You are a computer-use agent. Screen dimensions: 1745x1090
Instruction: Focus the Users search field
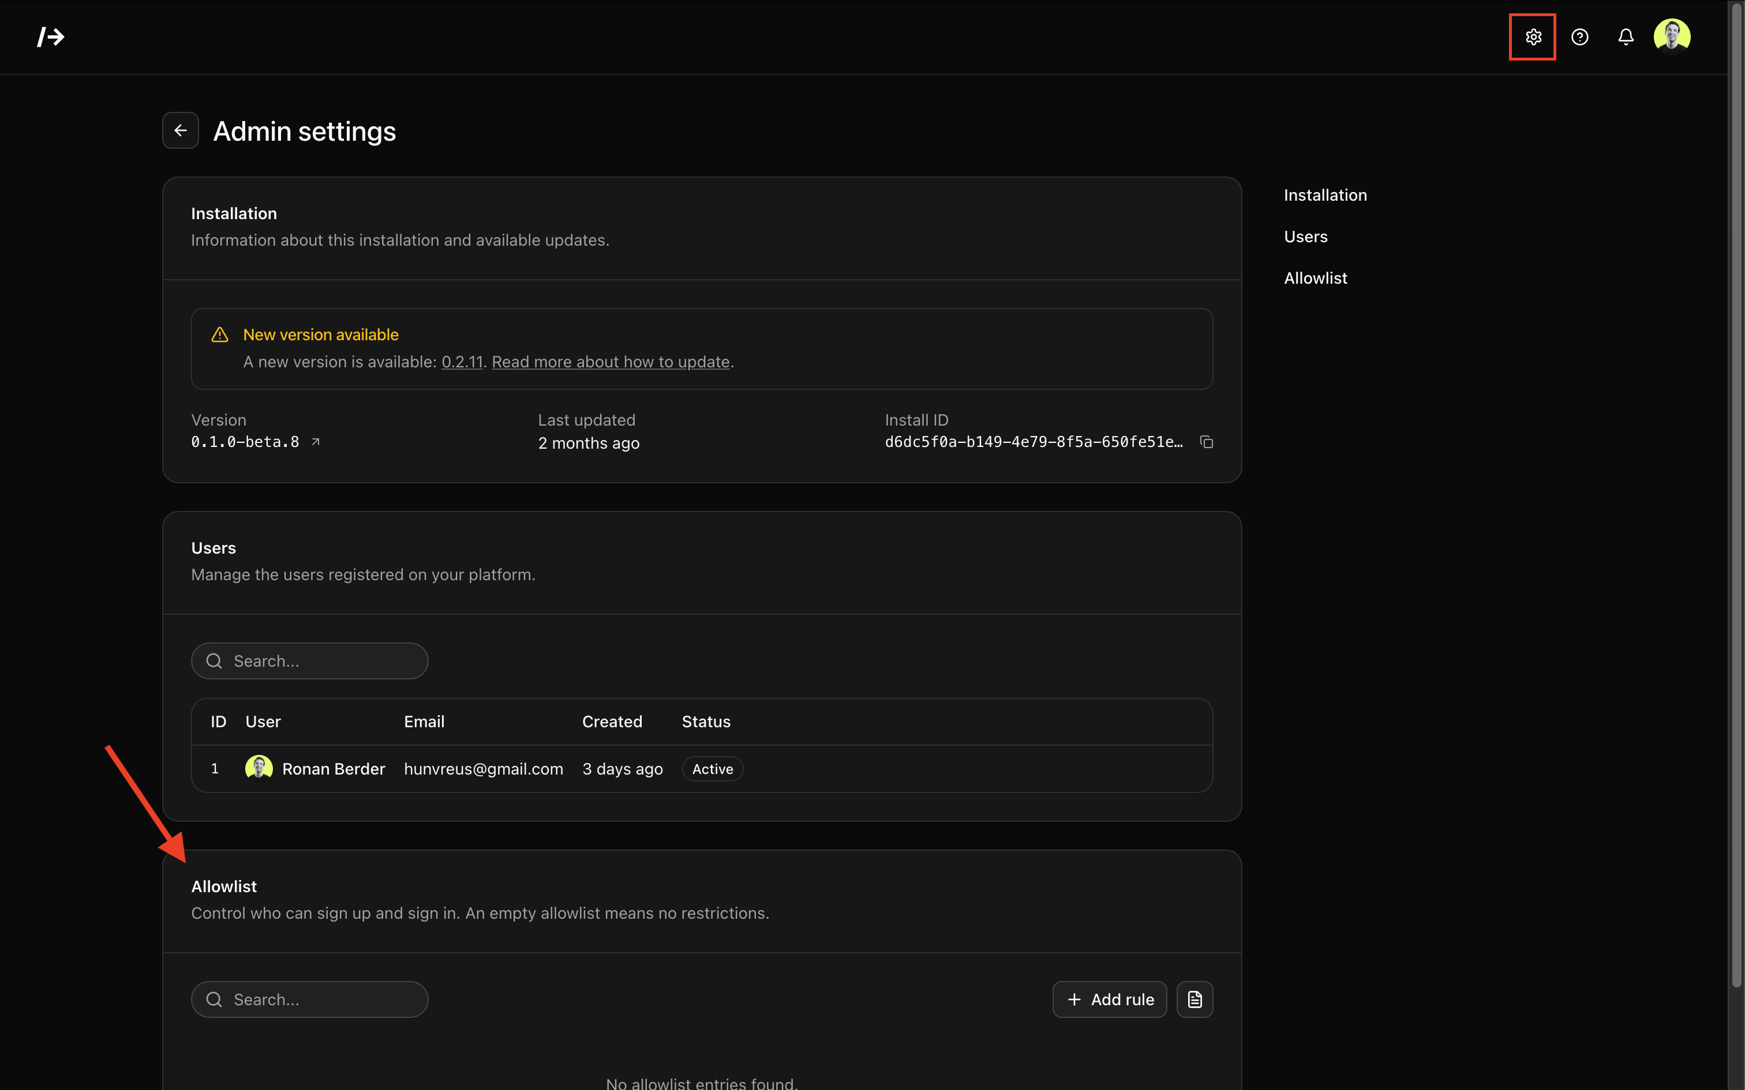point(310,661)
